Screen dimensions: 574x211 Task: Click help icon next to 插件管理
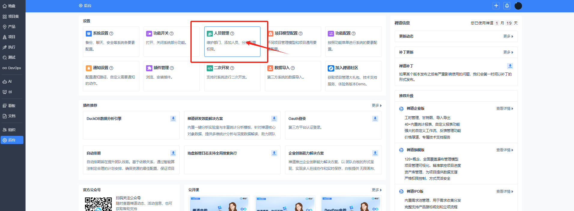[172, 68]
